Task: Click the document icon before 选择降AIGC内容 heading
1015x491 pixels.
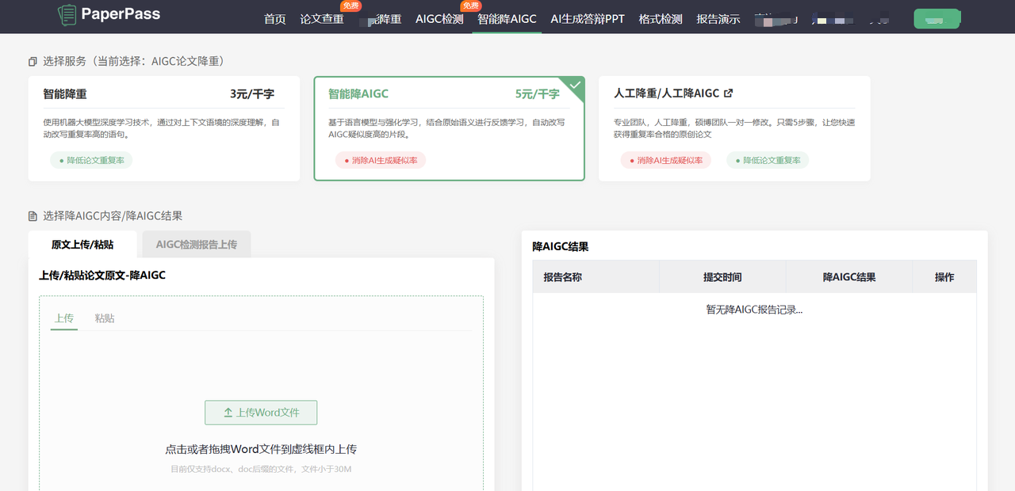Action: (33, 216)
